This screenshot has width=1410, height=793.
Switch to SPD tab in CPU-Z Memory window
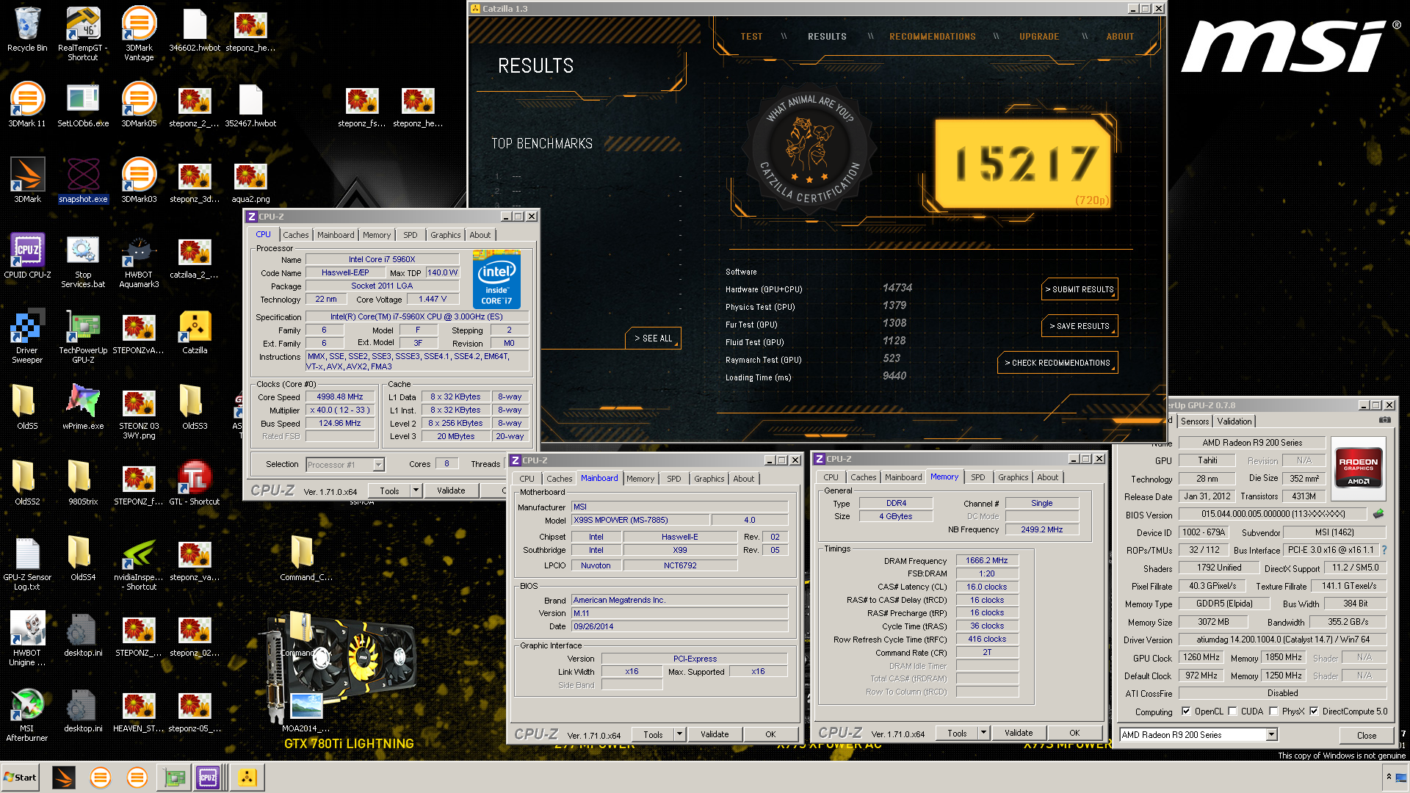(978, 477)
